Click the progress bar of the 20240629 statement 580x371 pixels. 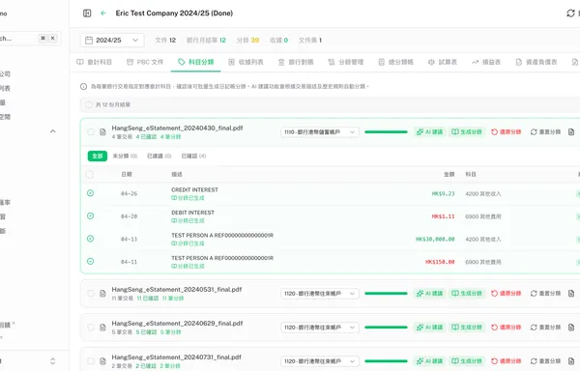coord(386,328)
